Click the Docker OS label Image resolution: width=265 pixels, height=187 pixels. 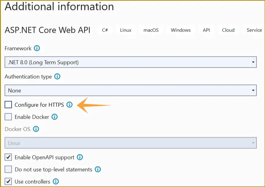18,129
